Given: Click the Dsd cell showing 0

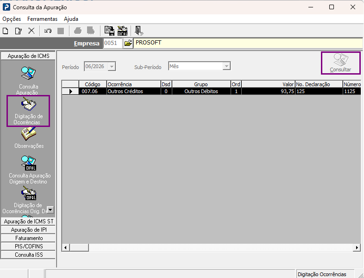Looking at the screenshot, I should click(x=166, y=91).
